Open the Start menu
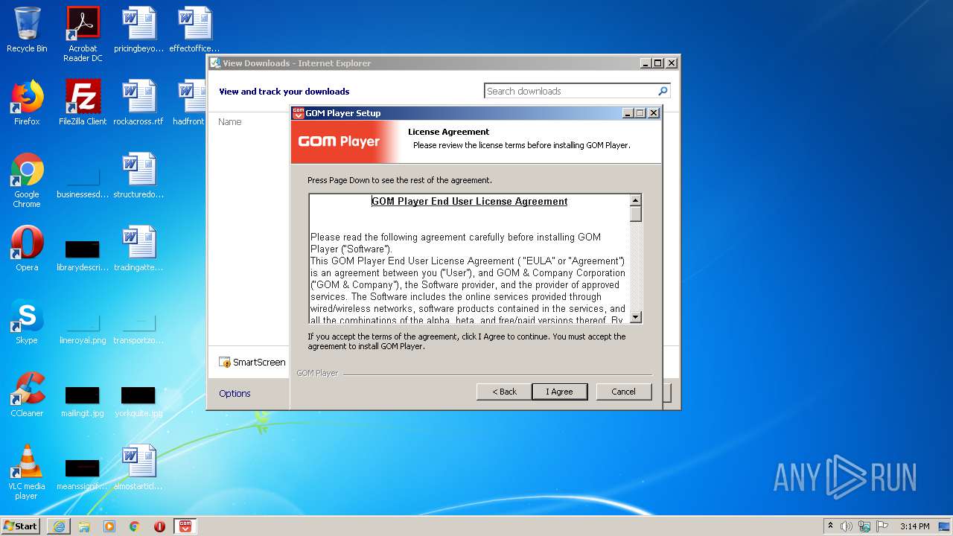The width and height of the screenshot is (953, 536). click(20, 526)
